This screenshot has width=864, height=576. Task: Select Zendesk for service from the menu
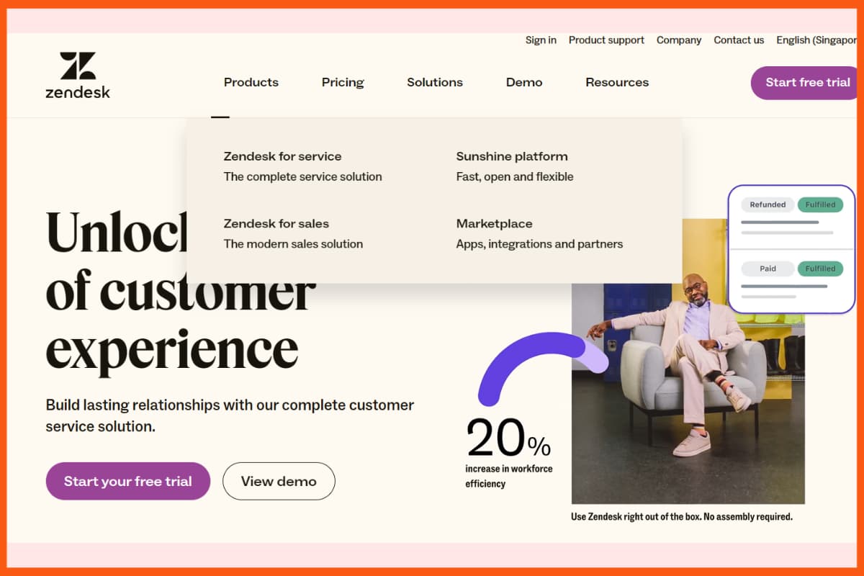pos(283,156)
